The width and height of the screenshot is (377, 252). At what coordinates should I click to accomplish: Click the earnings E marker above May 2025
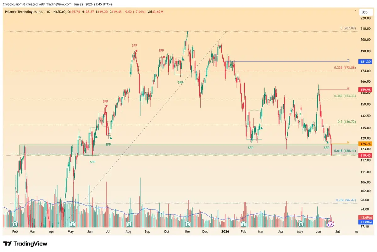click(72, 224)
